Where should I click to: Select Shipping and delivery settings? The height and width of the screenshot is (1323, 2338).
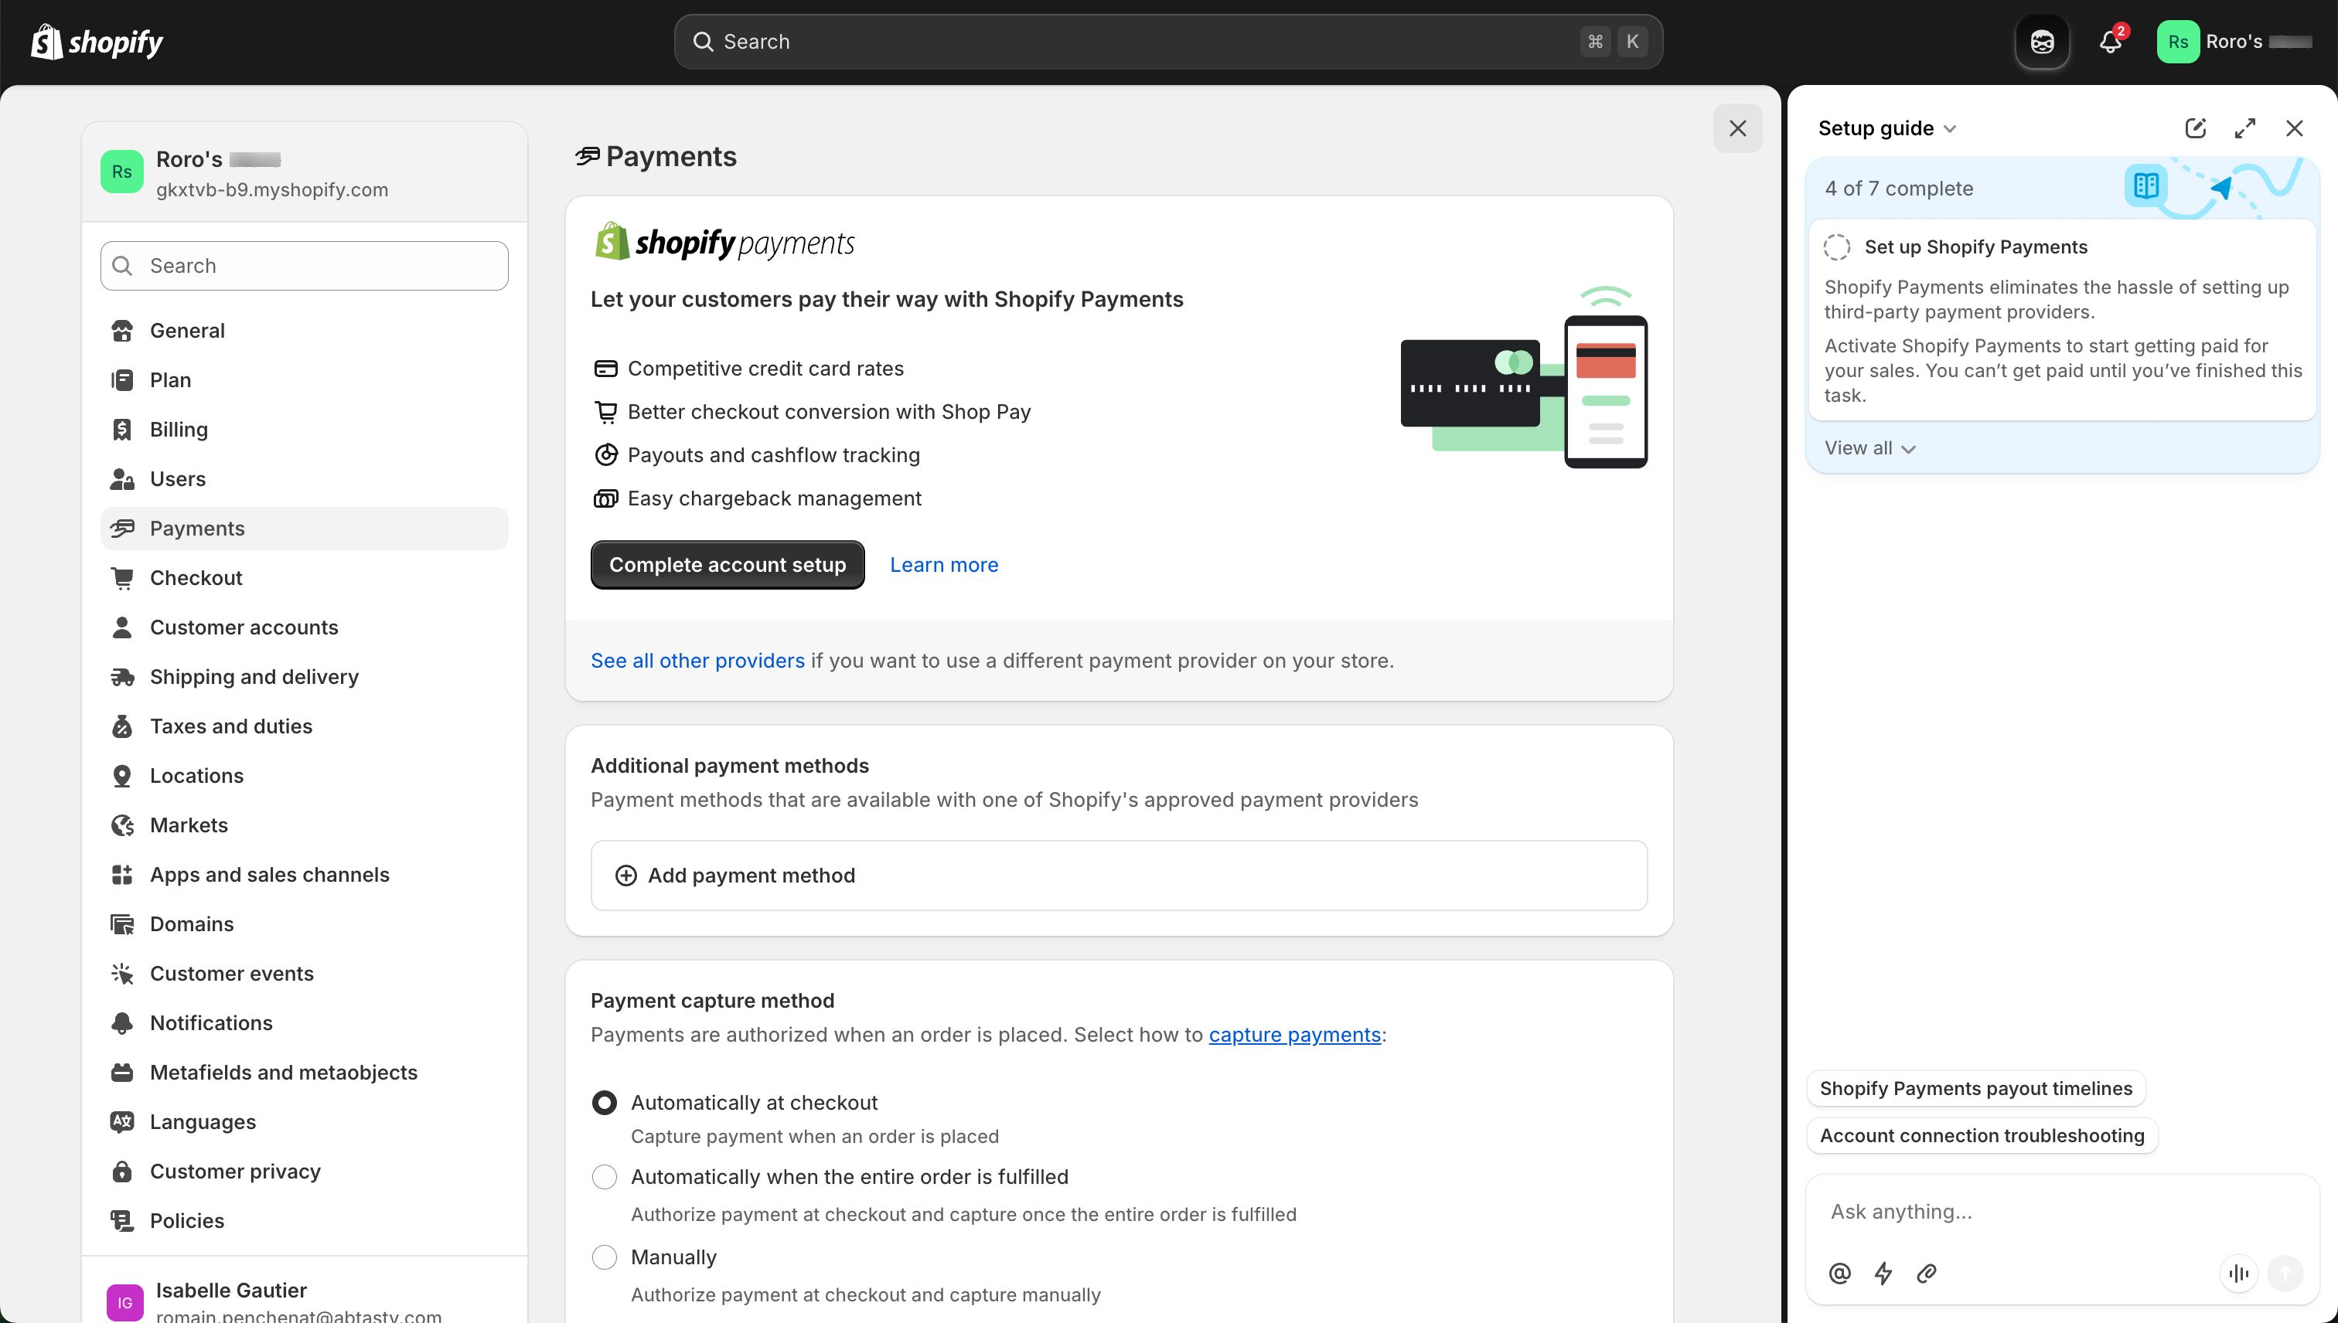click(254, 676)
